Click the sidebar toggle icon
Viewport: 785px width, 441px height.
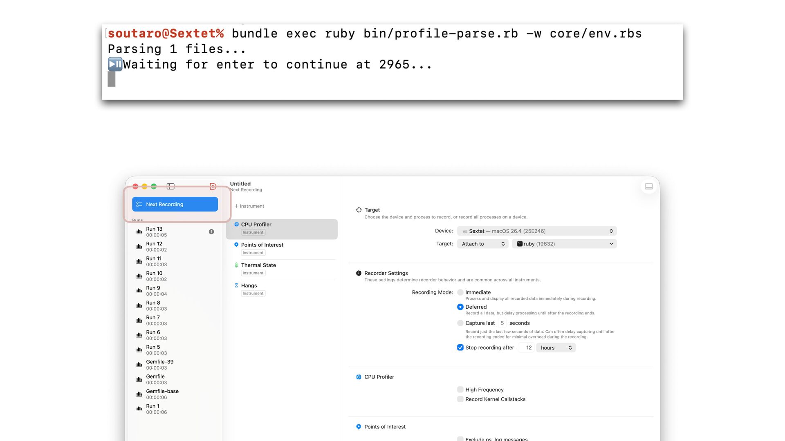click(170, 187)
